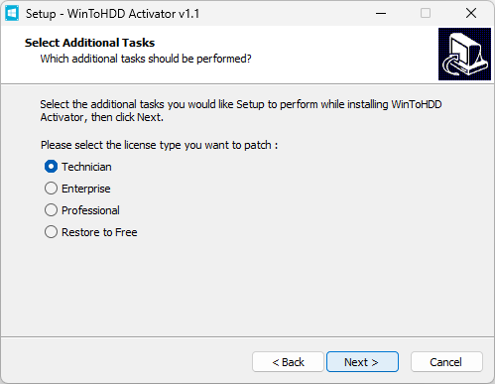Select the Restore to Free option
This screenshot has height=384, width=495.
pyautogui.click(x=51, y=232)
